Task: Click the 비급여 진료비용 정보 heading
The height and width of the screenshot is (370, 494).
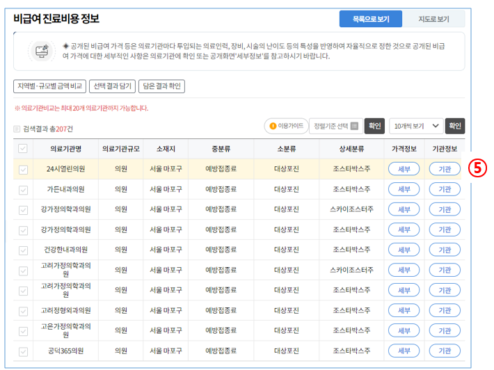Action: pyautogui.click(x=56, y=19)
